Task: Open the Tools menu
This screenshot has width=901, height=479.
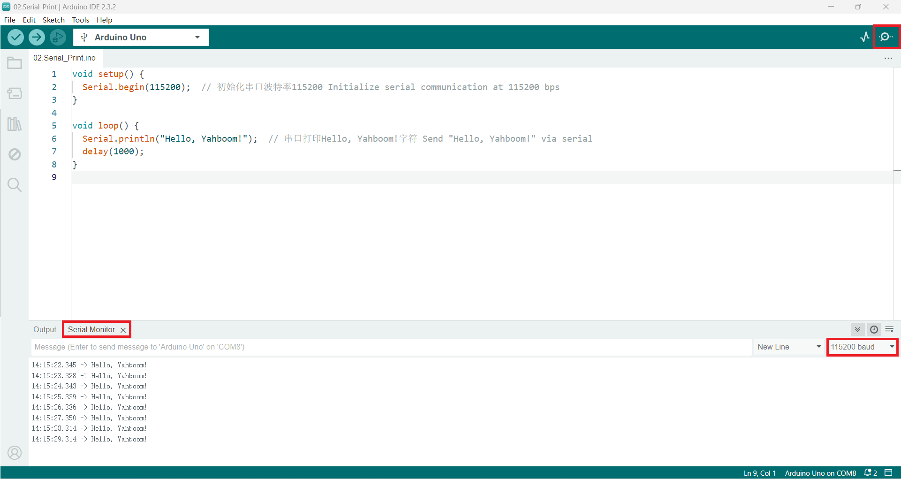Action: click(80, 20)
